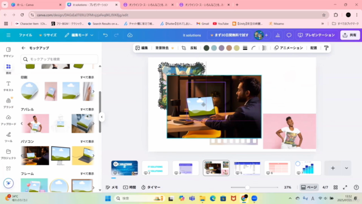Open the プロジェクト panel
Image resolution: width=362 pixels, height=204 pixels.
[x=8, y=154]
